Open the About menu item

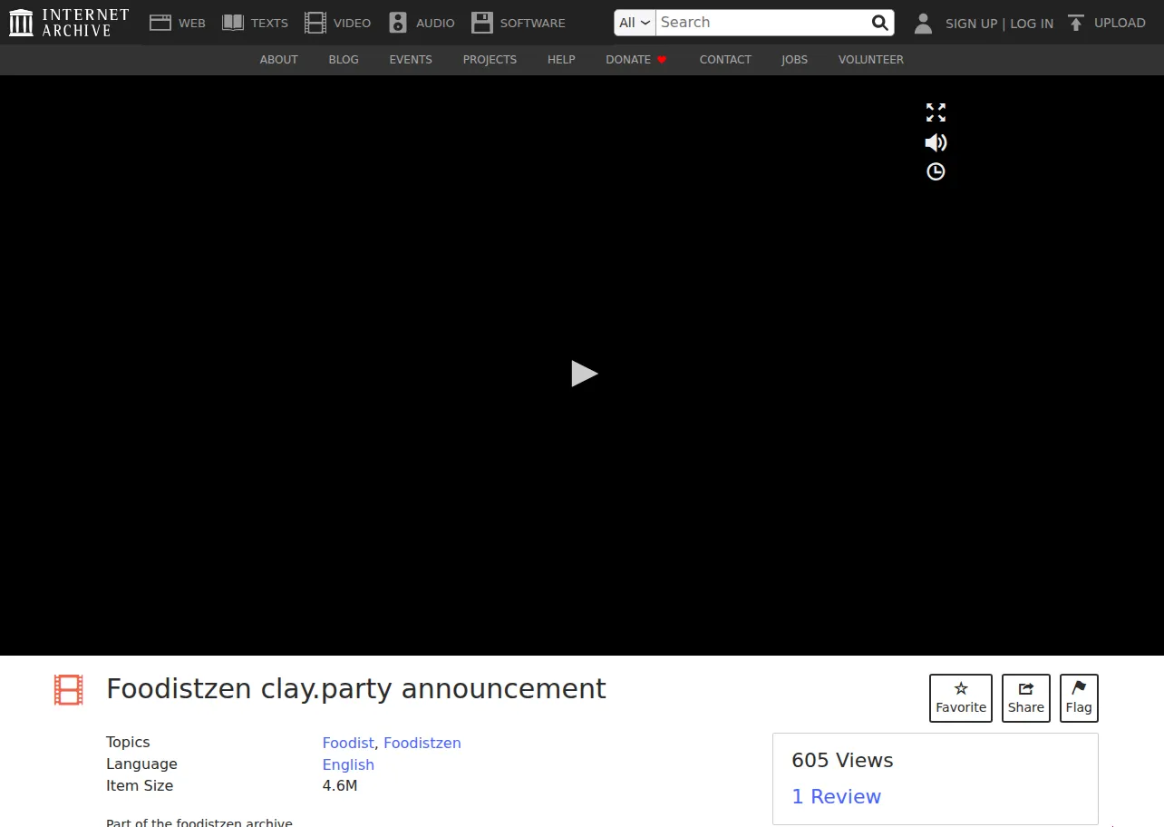(x=279, y=60)
